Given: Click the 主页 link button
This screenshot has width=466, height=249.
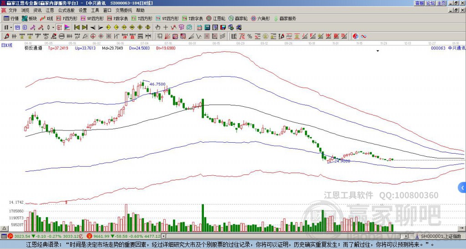Looking at the screenshot, I should pos(441,3).
